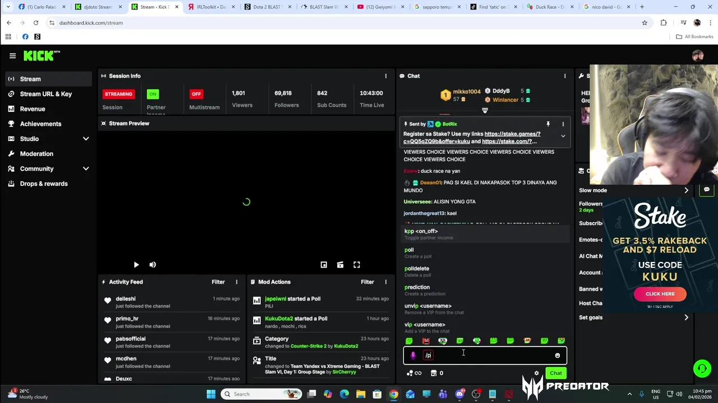The image size is (718, 403).
Task: Select the vip <username> command
Action: (485, 327)
